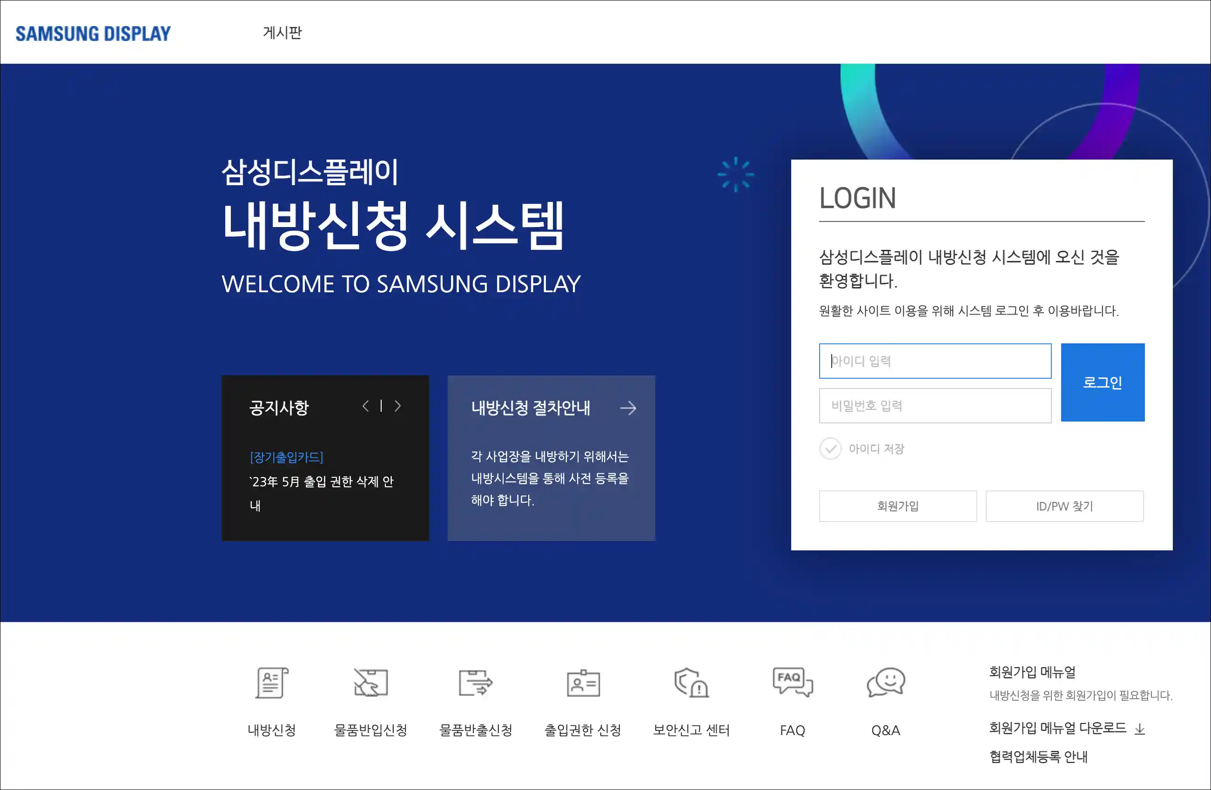Click the FAQ label text
1211x790 pixels.
tap(792, 730)
